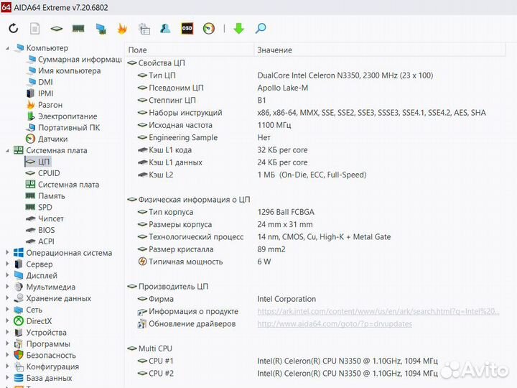517x388 pixels.
Task: Open Датчики sensors tree item
Action: tap(47, 139)
